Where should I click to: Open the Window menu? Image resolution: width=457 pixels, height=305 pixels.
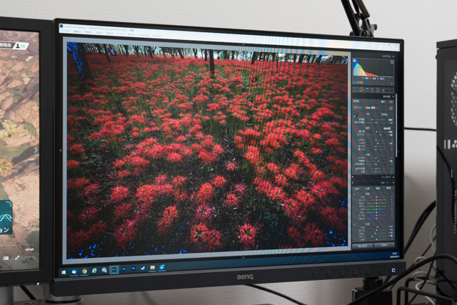(144, 35)
